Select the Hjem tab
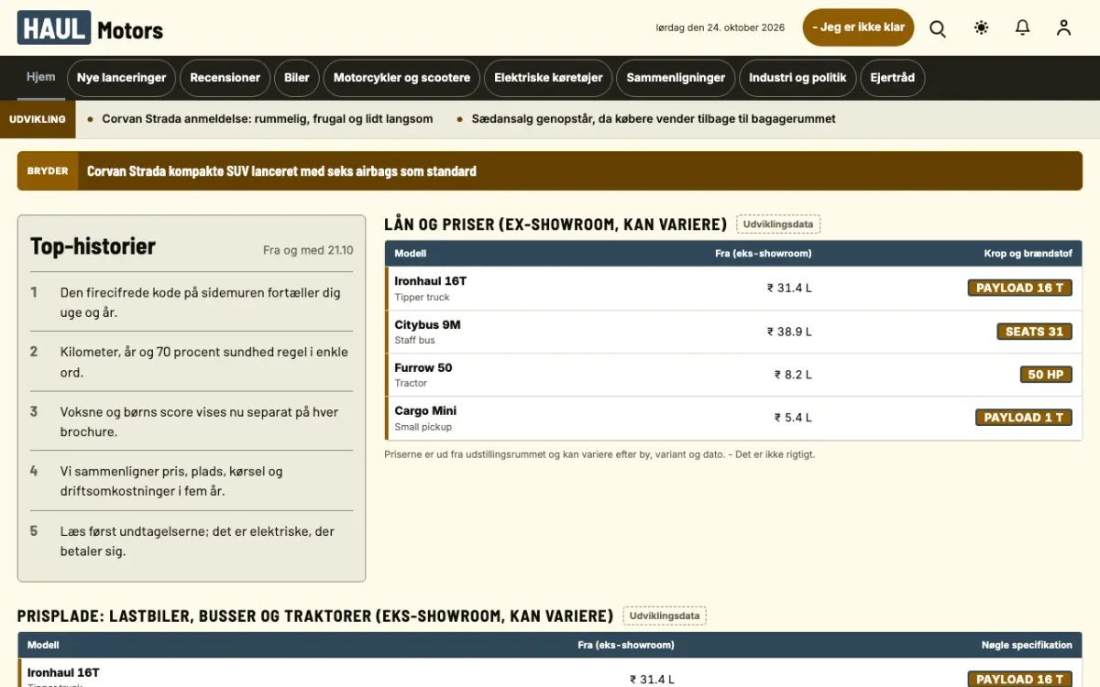The width and height of the screenshot is (1100, 687). (41, 77)
